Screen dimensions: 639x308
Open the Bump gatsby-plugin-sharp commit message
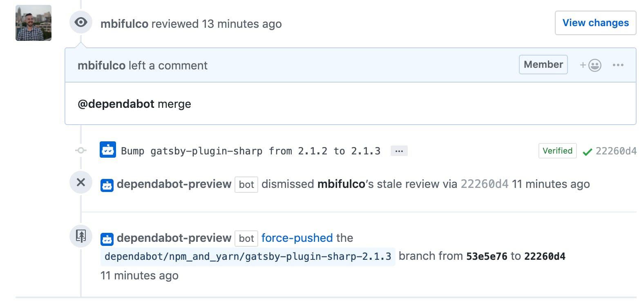[251, 151]
